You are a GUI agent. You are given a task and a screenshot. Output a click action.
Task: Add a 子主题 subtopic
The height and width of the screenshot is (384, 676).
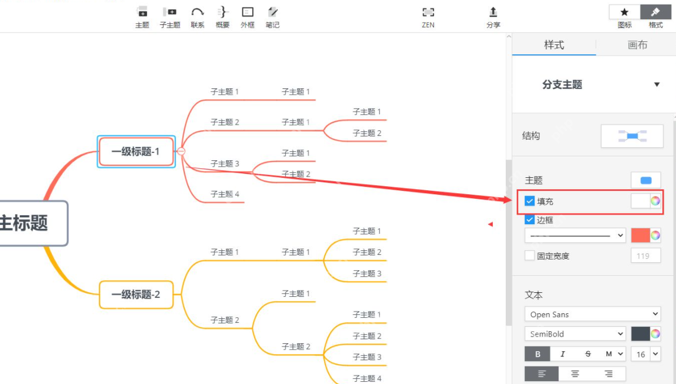click(x=169, y=15)
